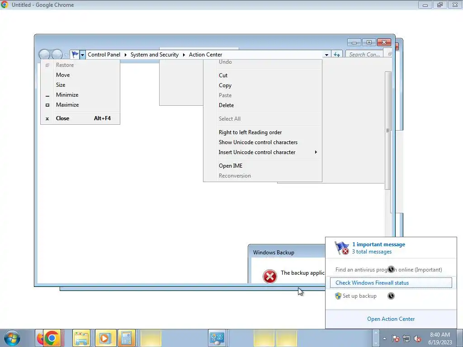Open the 1 important message link
463x347 pixels.
(378, 244)
